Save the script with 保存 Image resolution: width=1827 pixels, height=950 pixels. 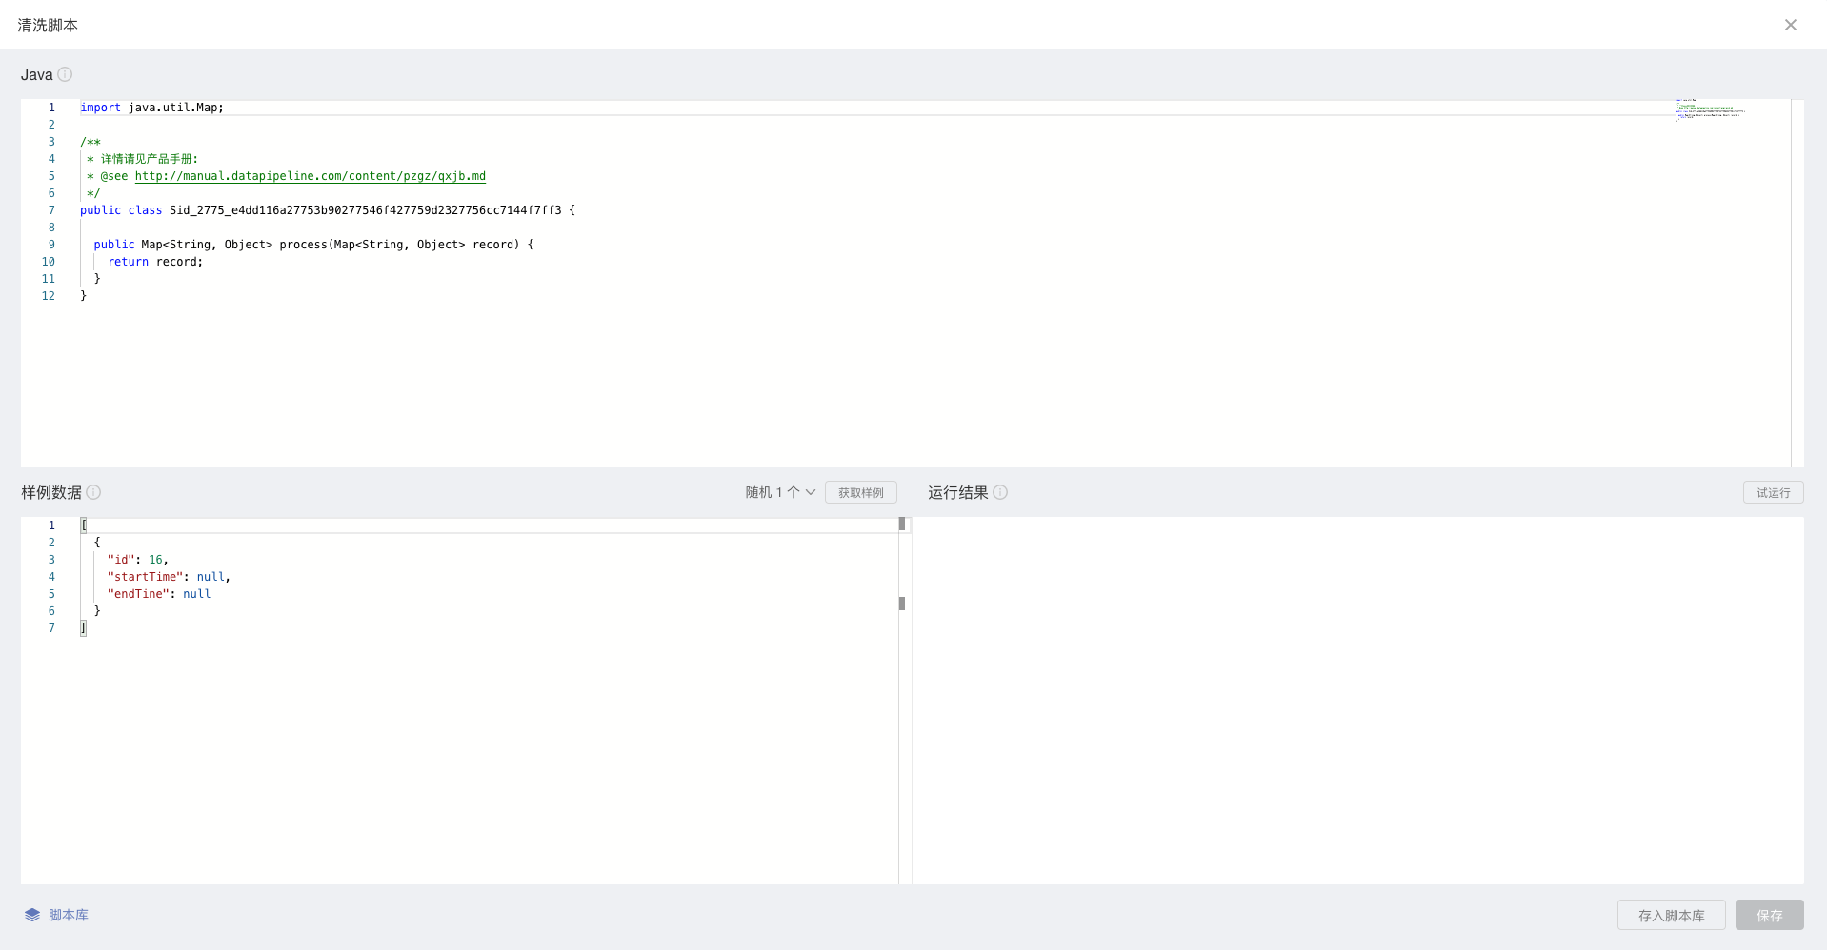[x=1769, y=915]
